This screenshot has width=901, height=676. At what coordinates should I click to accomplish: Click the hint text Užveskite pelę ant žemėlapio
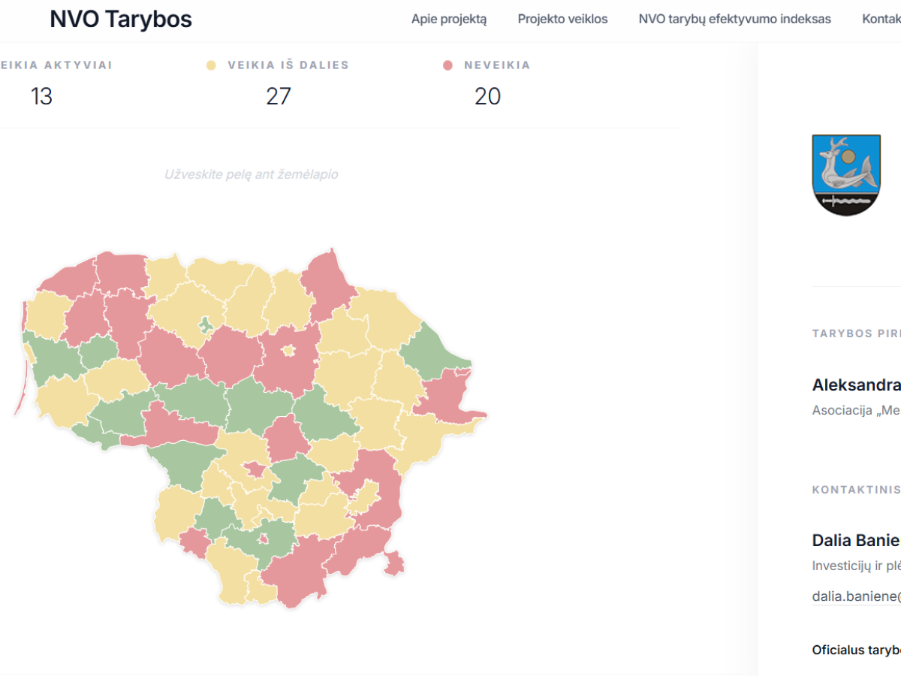tap(251, 174)
